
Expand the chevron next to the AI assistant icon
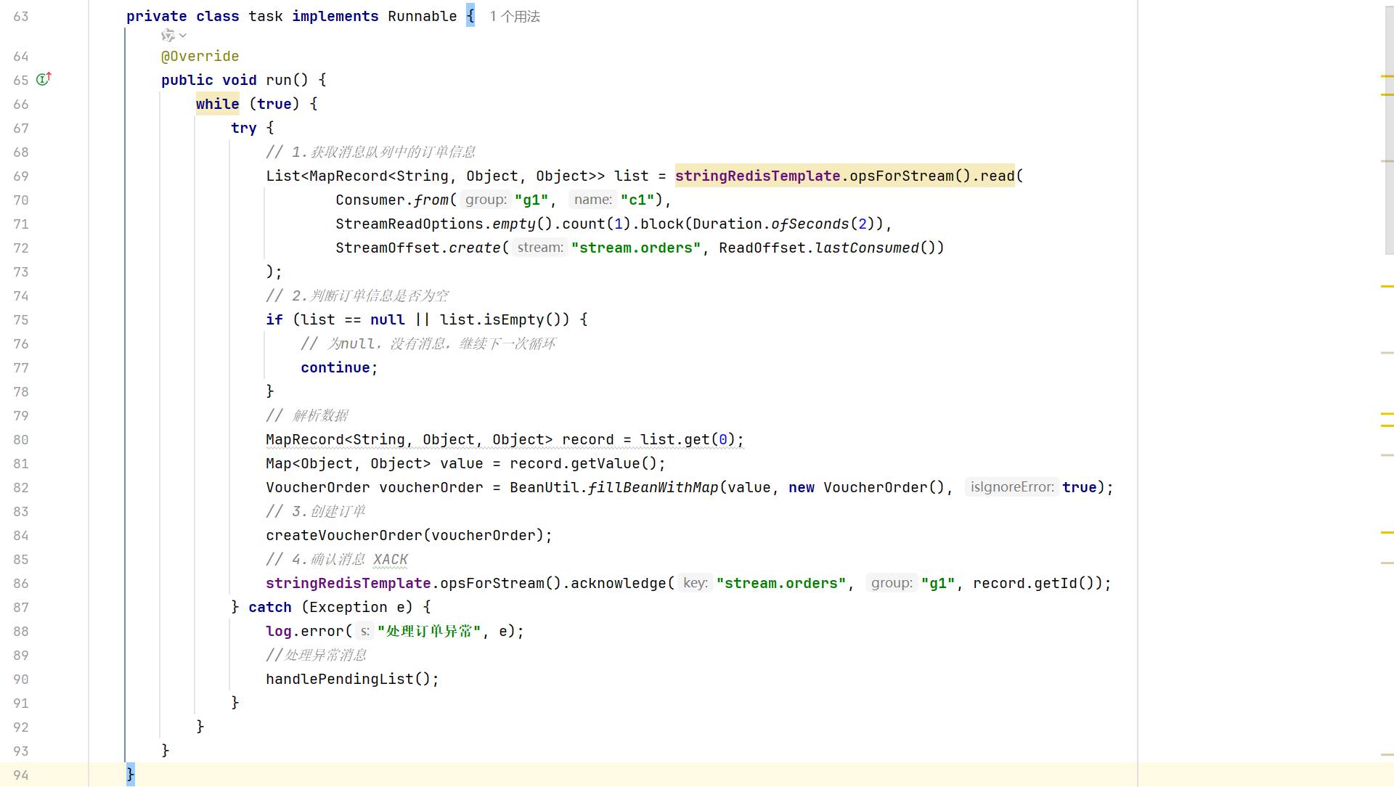coord(183,36)
